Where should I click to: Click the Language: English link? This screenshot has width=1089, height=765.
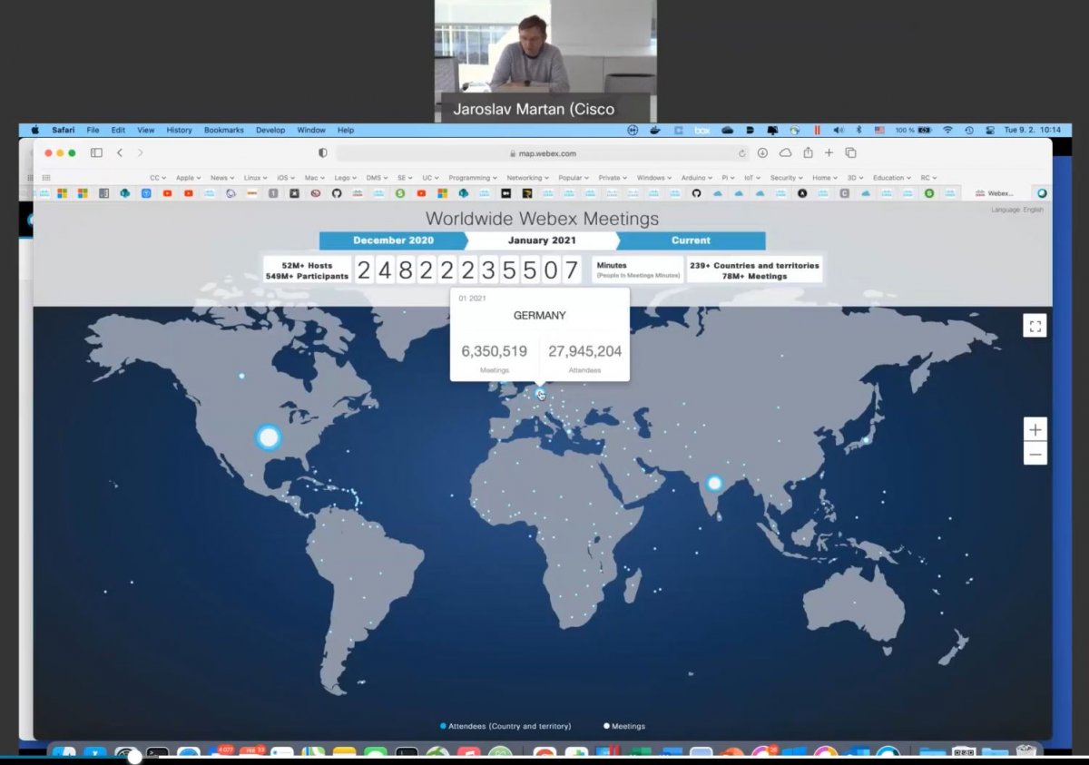[x=1016, y=210]
